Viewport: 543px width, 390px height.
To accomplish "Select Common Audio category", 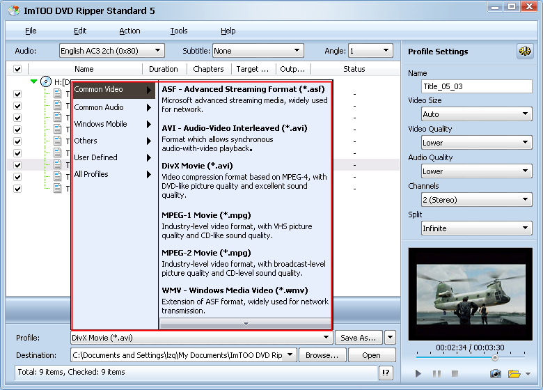I will [114, 107].
